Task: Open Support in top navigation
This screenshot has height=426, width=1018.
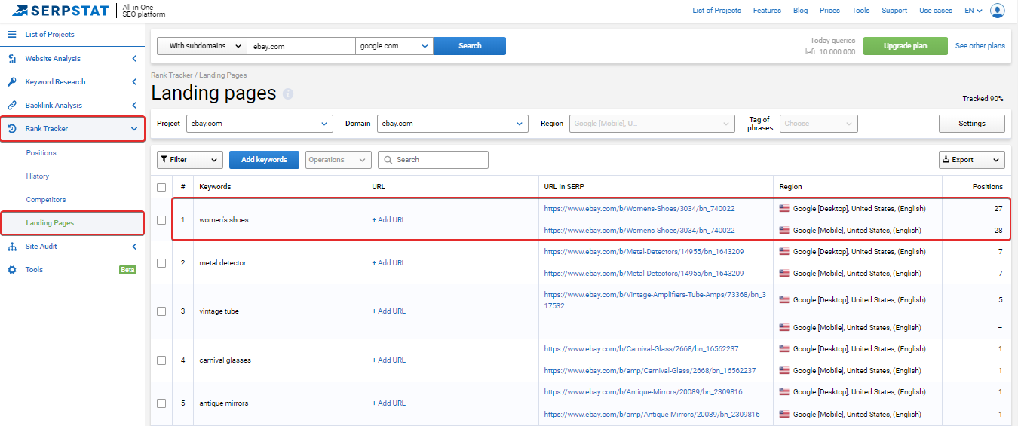Action: coord(894,11)
